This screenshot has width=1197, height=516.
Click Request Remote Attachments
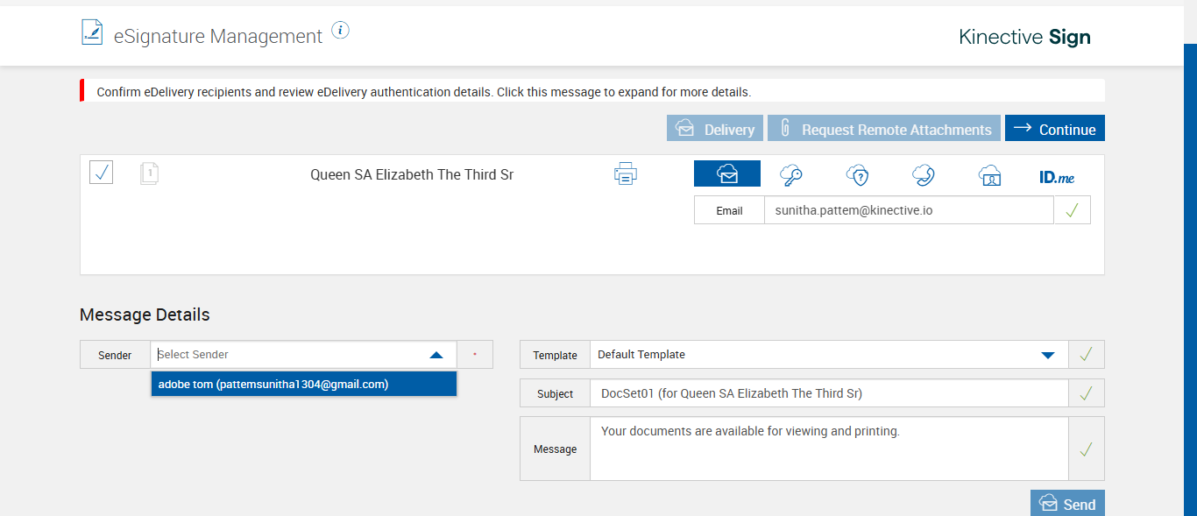click(x=884, y=129)
